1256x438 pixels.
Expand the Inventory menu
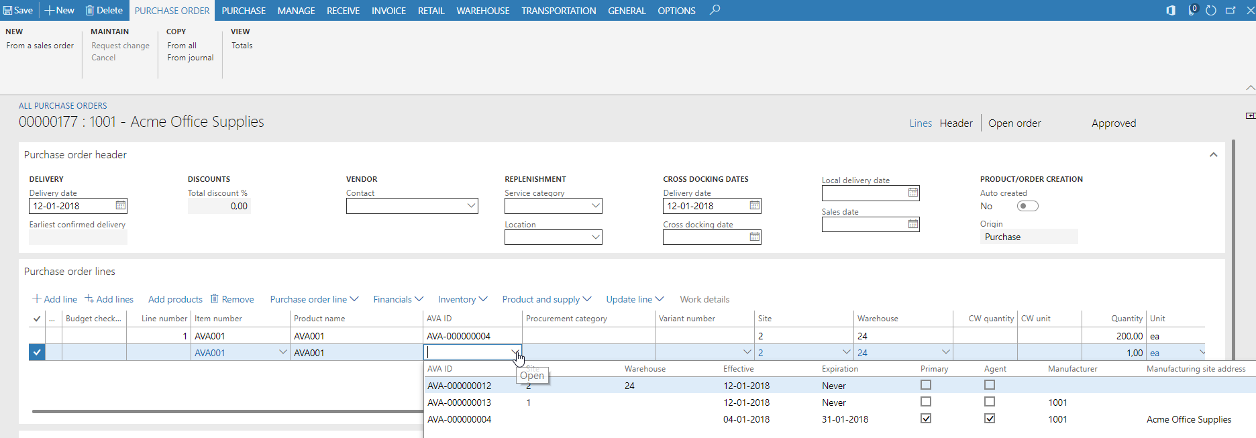pyautogui.click(x=462, y=299)
